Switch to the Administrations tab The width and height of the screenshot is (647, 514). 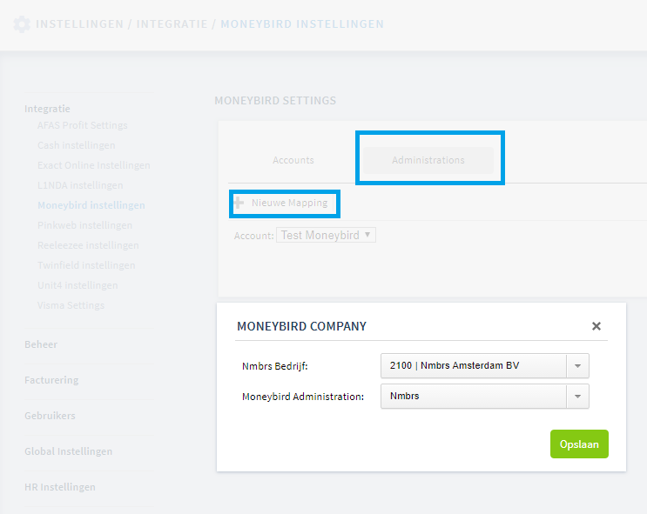428,160
